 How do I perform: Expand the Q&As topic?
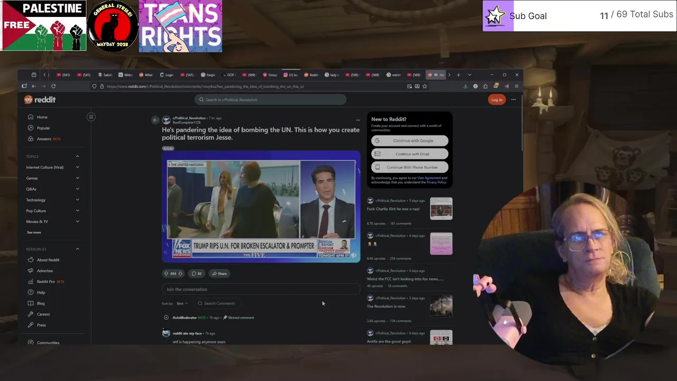coord(77,189)
